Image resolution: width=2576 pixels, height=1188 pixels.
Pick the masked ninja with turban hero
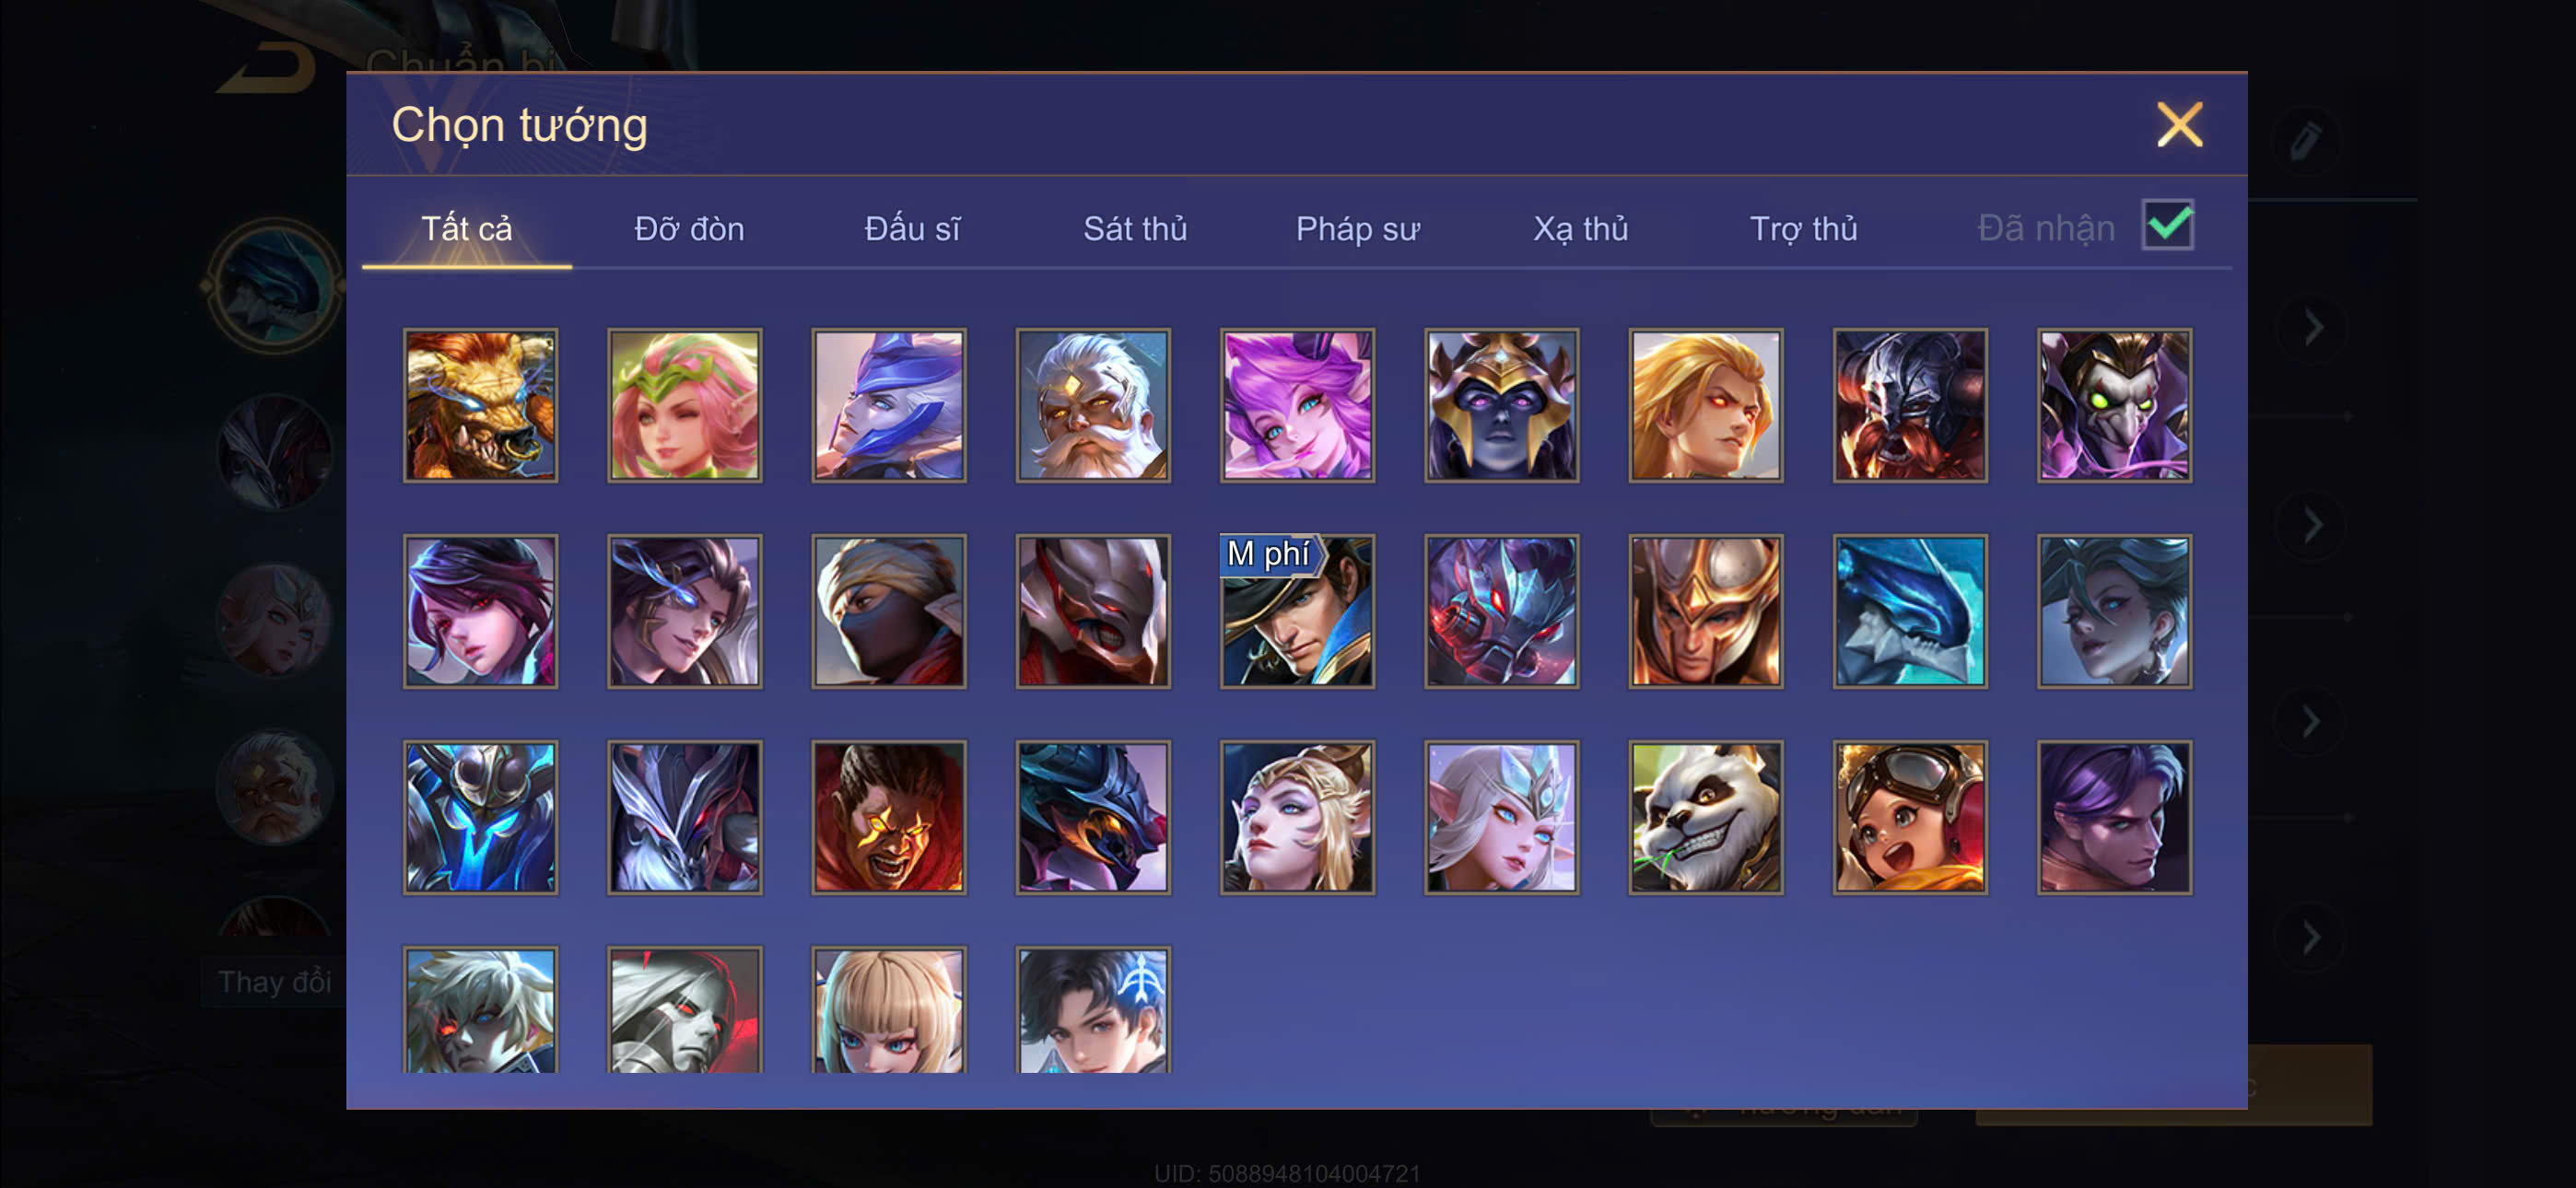coord(888,611)
